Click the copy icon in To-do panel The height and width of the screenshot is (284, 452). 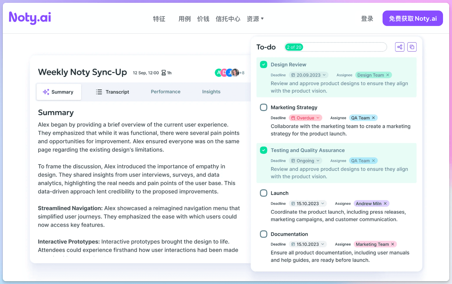pyautogui.click(x=412, y=47)
